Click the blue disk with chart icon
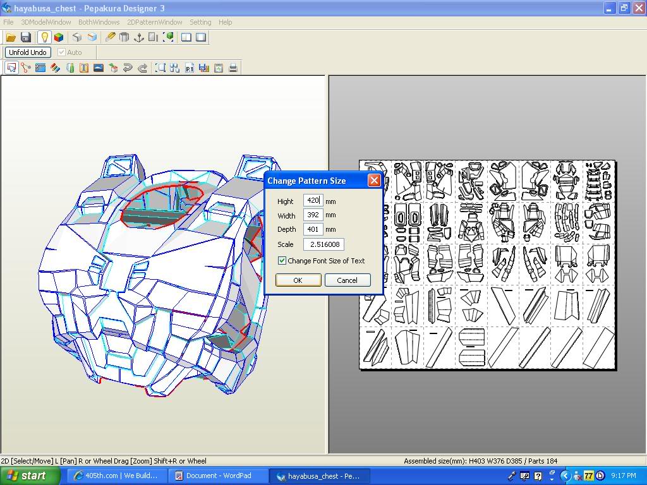Image resolution: width=647 pixels, height=485 pixels. point(204,68)
